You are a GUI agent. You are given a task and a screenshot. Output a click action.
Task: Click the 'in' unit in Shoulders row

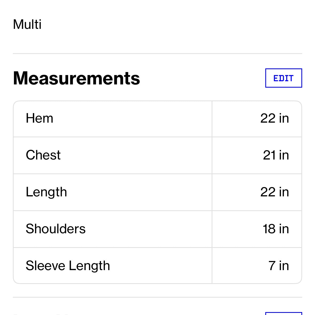284,229
